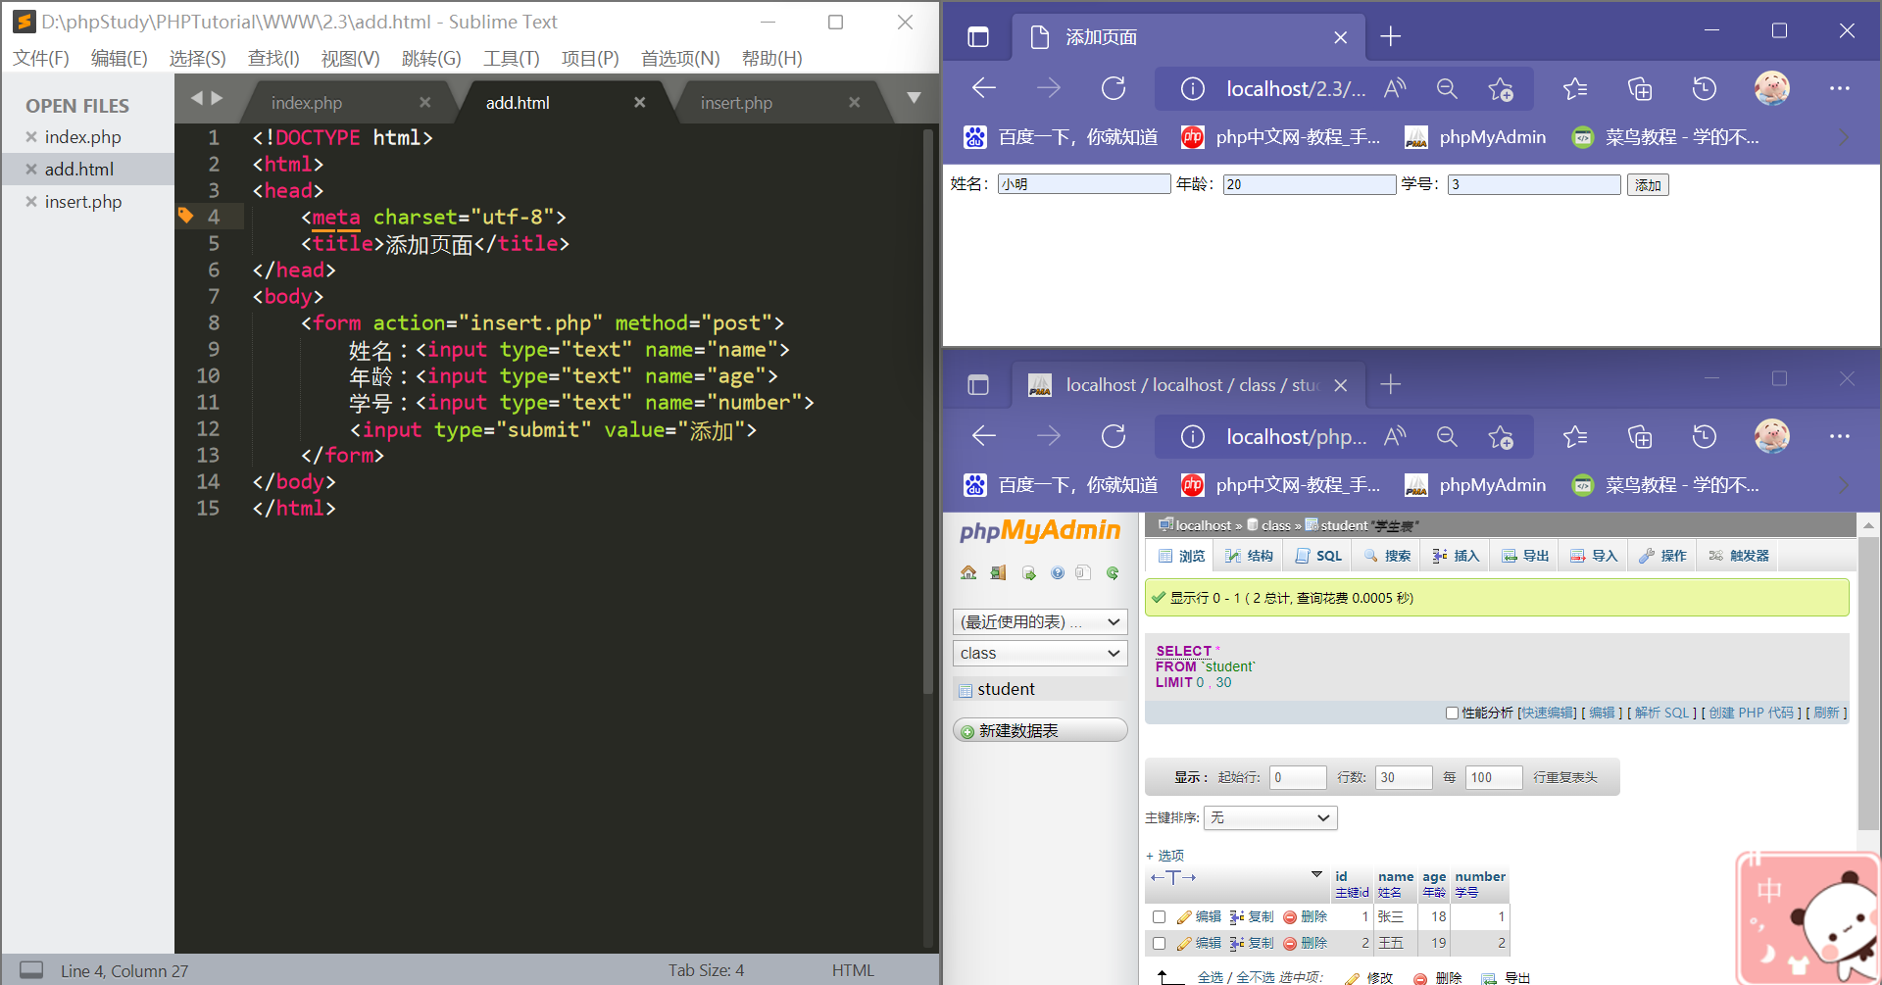
Task: Open tab actions menu in 添加页面 window
Action: [x=977, y=37]
